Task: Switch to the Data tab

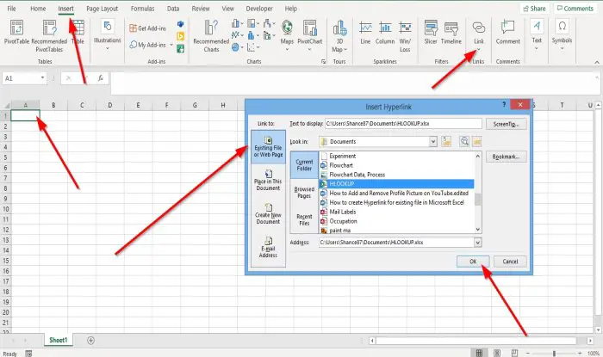Action: [173, 8]
